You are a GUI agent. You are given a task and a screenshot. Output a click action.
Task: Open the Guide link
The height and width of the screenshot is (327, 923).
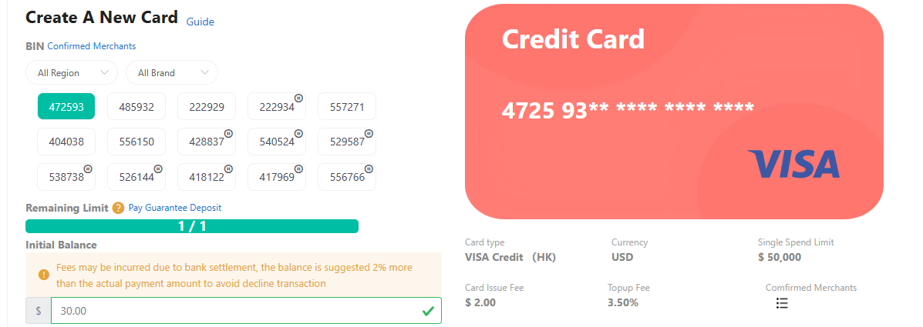(200, 22)
